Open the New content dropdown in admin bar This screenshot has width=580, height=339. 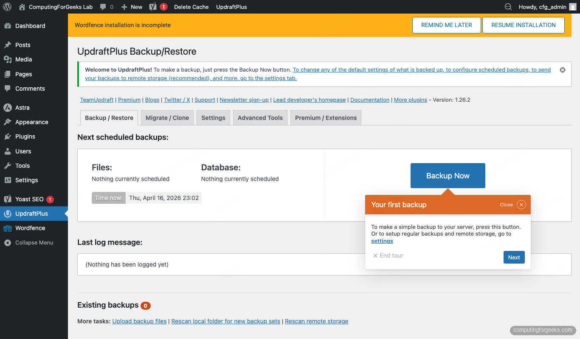point(131,7)
